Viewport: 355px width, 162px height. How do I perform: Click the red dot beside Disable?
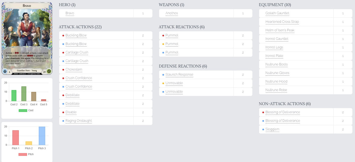click(63, 112)
